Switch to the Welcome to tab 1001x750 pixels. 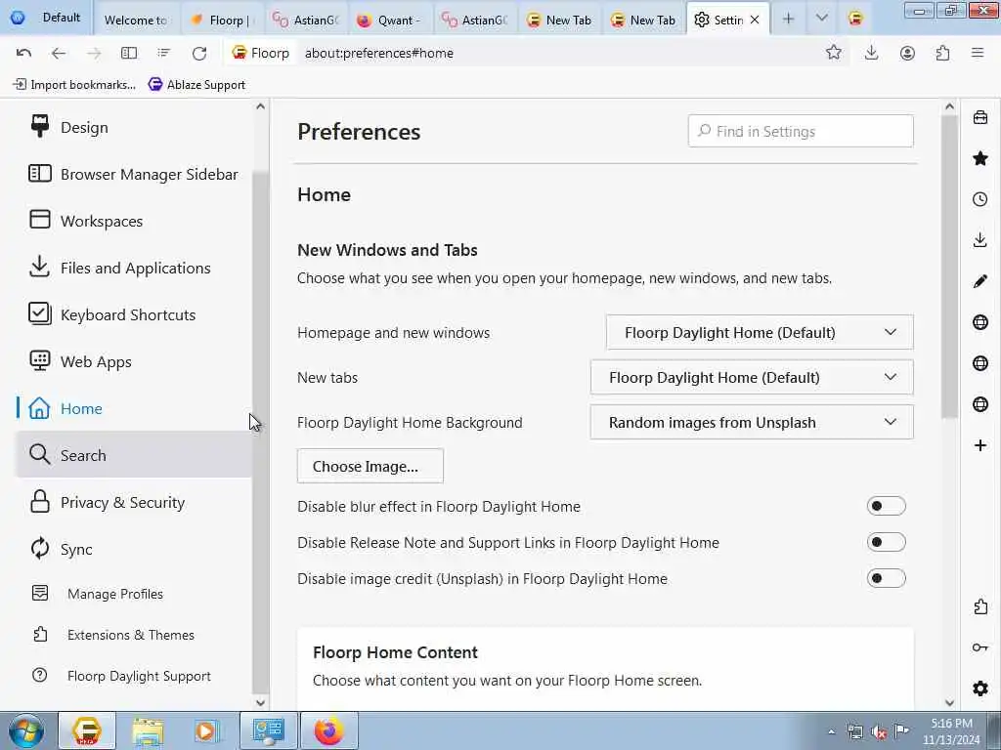pyautogui.click(x=135, y=20)
